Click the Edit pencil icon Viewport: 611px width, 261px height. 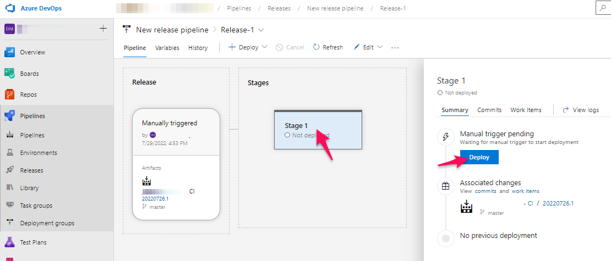(357, 47)
